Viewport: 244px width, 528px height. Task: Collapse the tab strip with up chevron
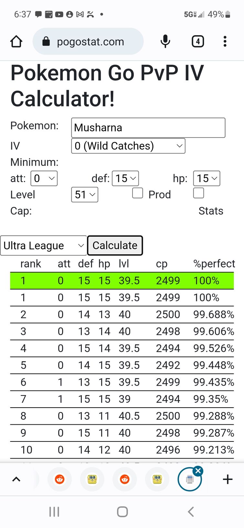(16, 479)
